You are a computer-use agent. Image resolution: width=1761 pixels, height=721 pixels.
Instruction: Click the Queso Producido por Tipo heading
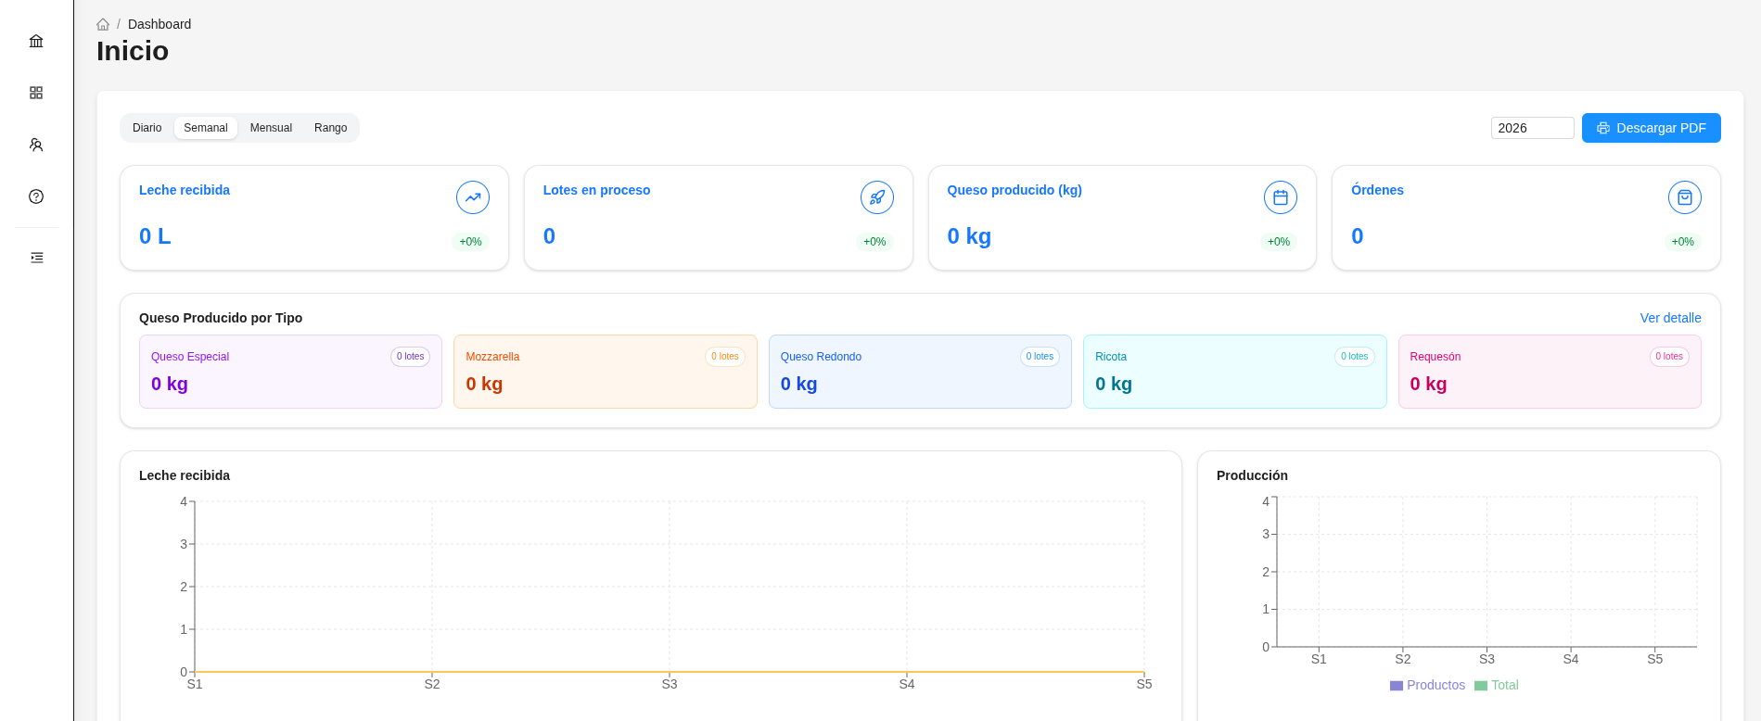(221, 318)
